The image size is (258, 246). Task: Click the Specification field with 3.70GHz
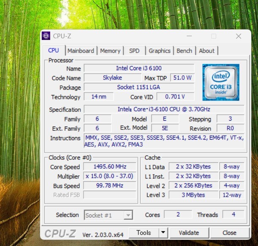click(x=164, y=109)
